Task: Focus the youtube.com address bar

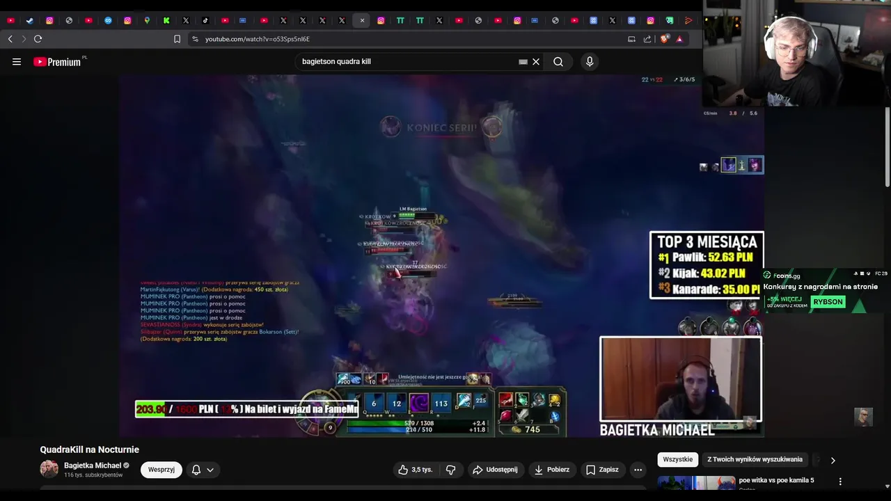Action: coord(411,39)
